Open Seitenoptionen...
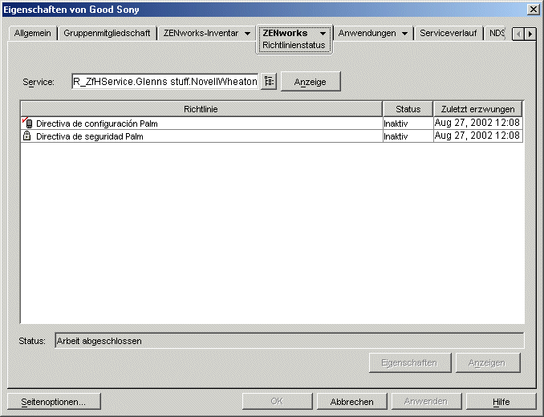544x417 pixels. [x=54, y=402]
